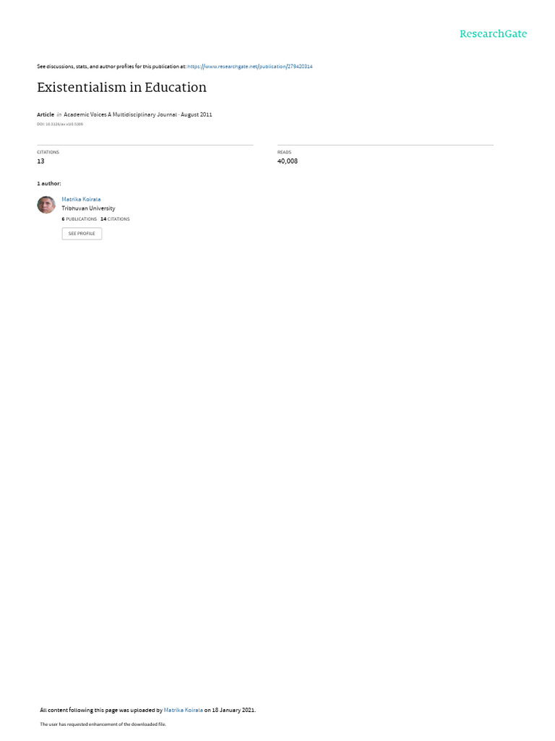Open the Matrika Koirala link in the upload notice
Screen dimensions: 555x741
[183, 710]
